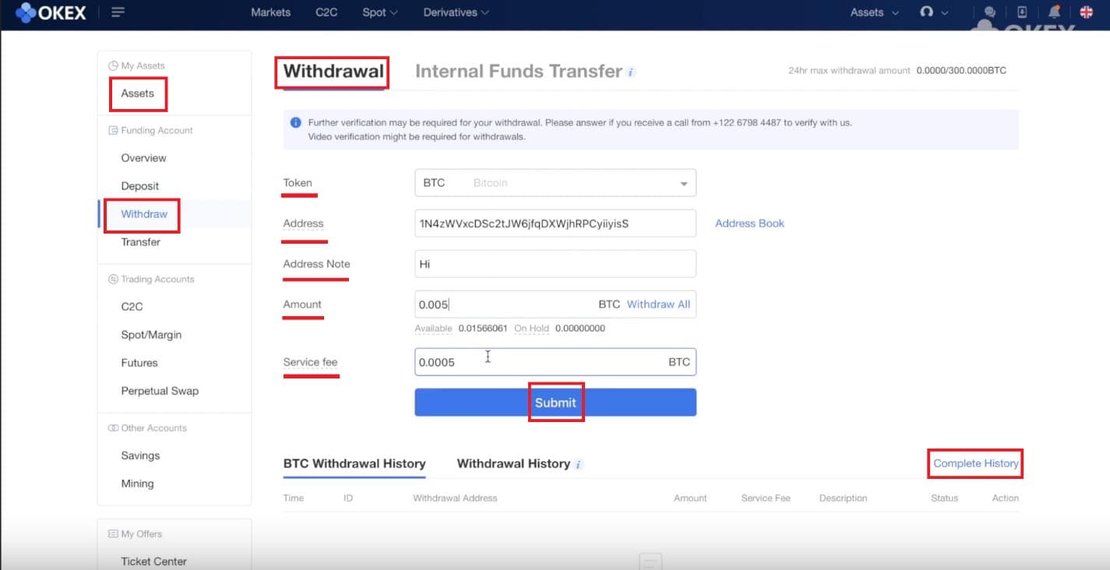The image size is (1110, 570).
Task: Open C2C in the top navigation
Action: pyautogui.click(x=326, y=12)
